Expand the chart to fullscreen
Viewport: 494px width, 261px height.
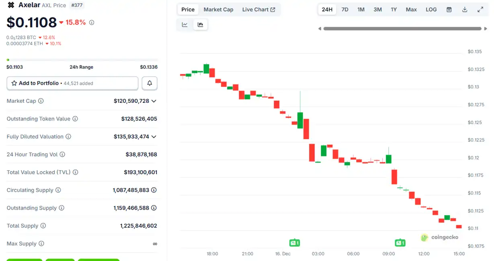tap(480, 9)
